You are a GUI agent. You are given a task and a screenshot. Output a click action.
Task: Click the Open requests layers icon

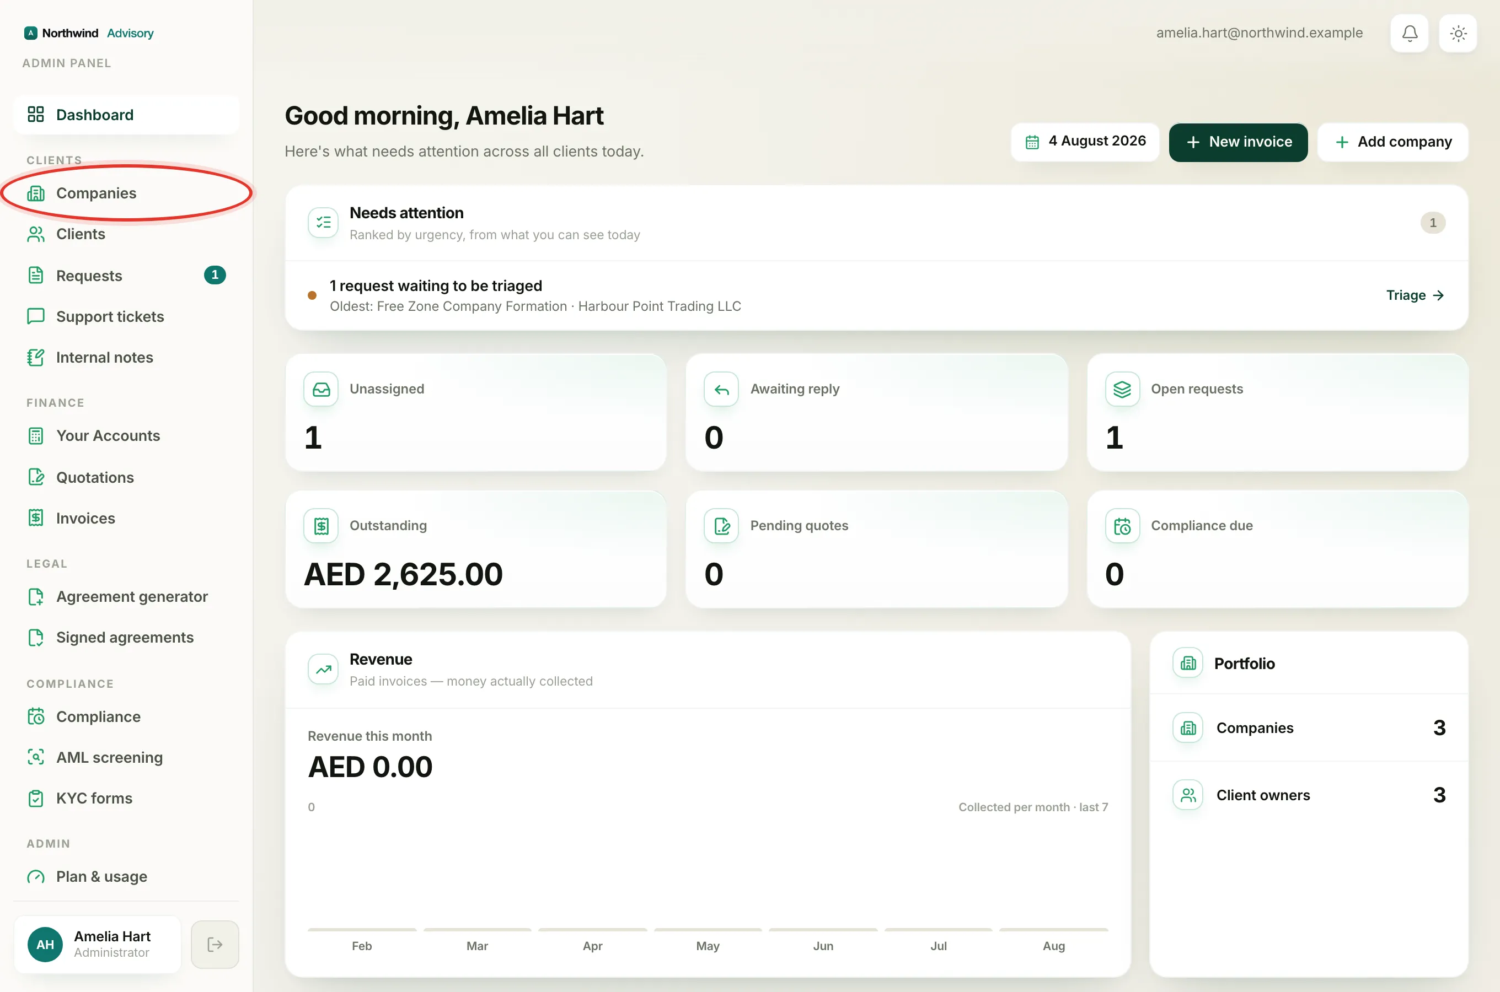point(1122,389)
